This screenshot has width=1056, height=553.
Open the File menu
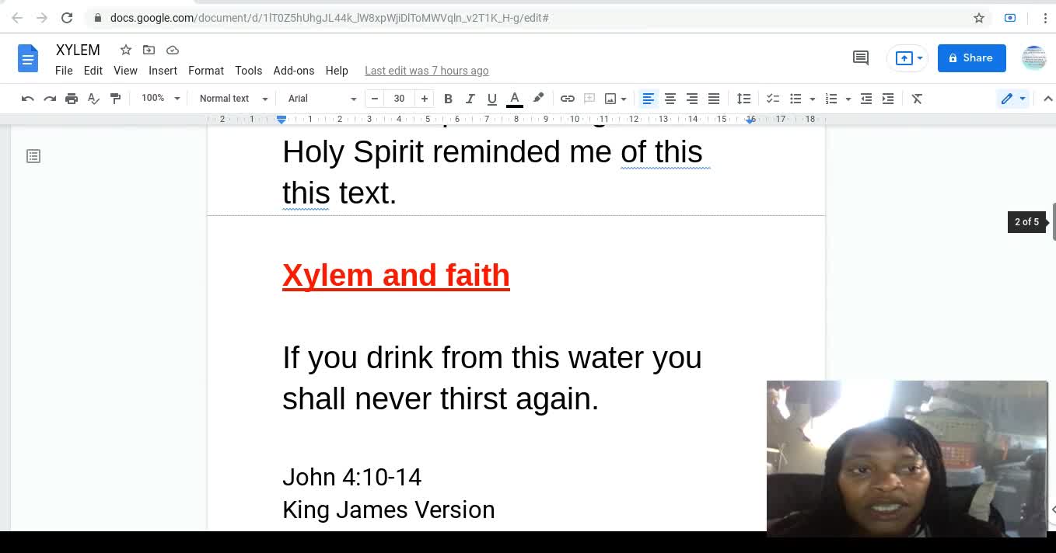pyautogui.click(x=64, y=71)
